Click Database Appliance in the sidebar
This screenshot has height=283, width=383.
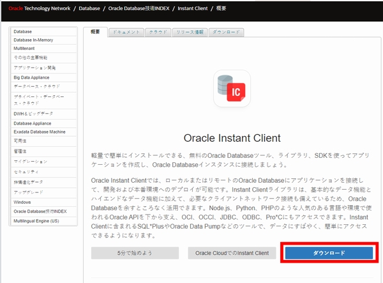43,123
